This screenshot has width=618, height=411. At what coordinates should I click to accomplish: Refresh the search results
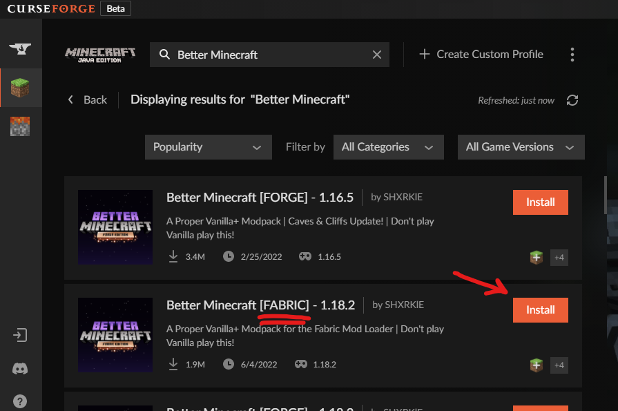(x=572, y=100)
